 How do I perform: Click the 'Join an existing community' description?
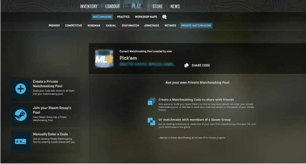pyautogui.click(x=207, y=126)
